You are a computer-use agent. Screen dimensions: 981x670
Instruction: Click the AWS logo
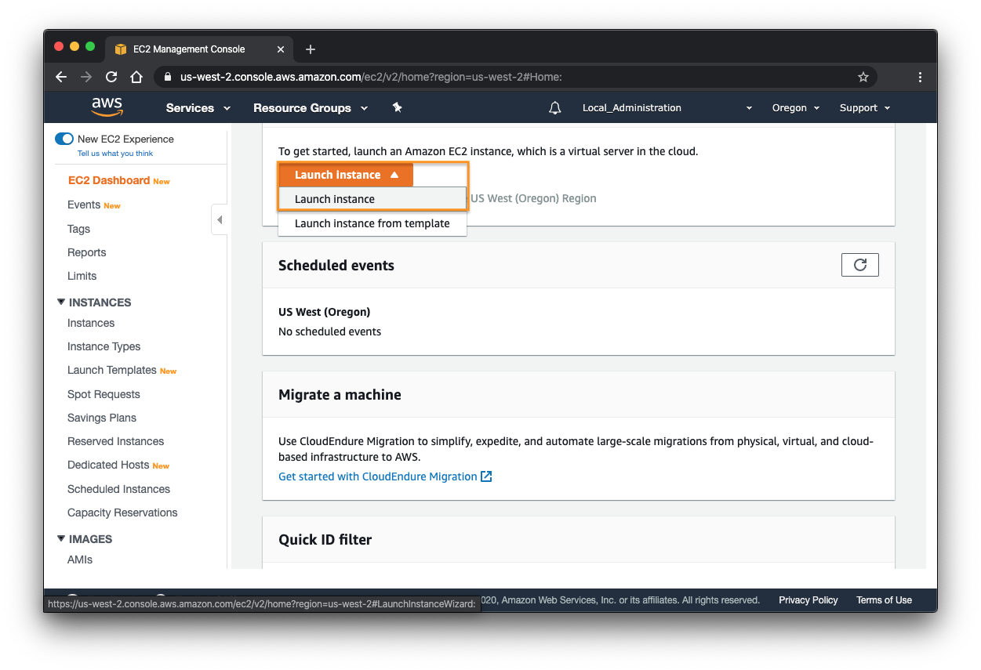point(107,107)
